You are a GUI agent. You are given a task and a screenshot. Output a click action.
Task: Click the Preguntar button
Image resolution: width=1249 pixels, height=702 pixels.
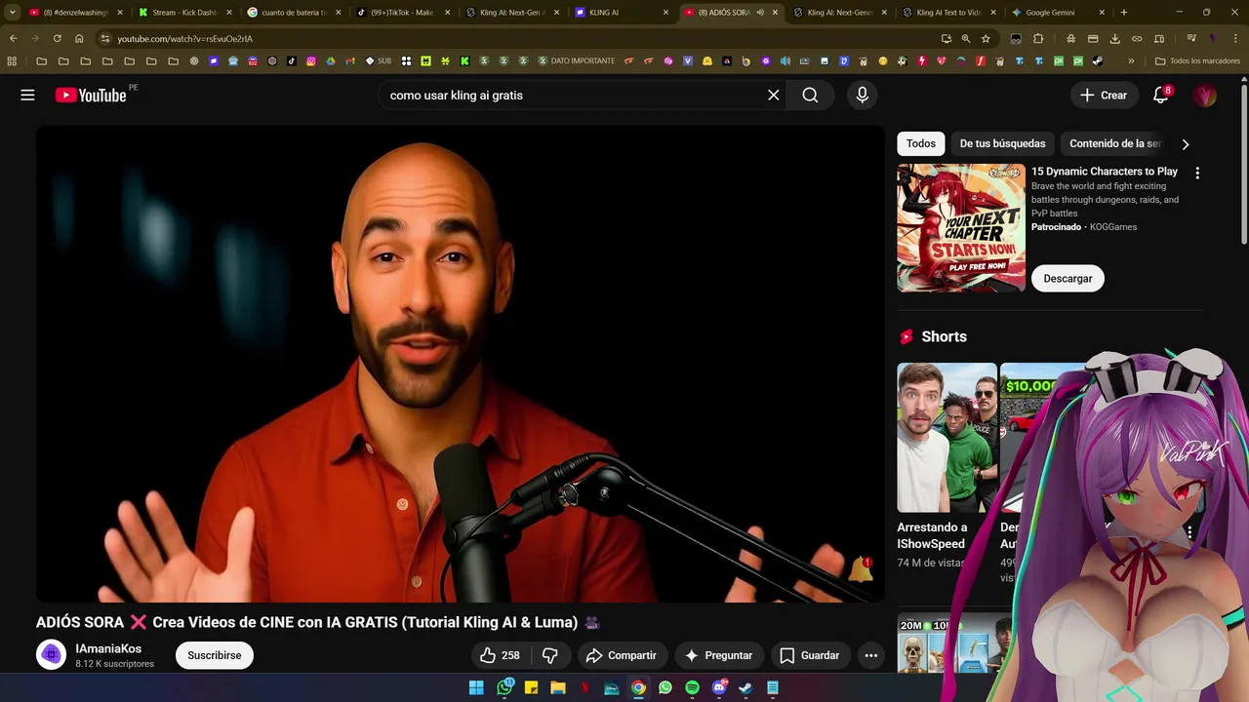(718, 655)
